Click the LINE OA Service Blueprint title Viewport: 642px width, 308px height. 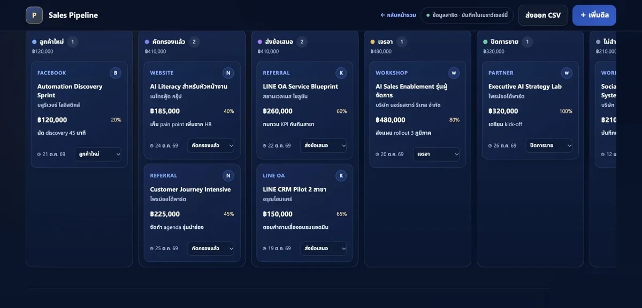tap(301, 87)
